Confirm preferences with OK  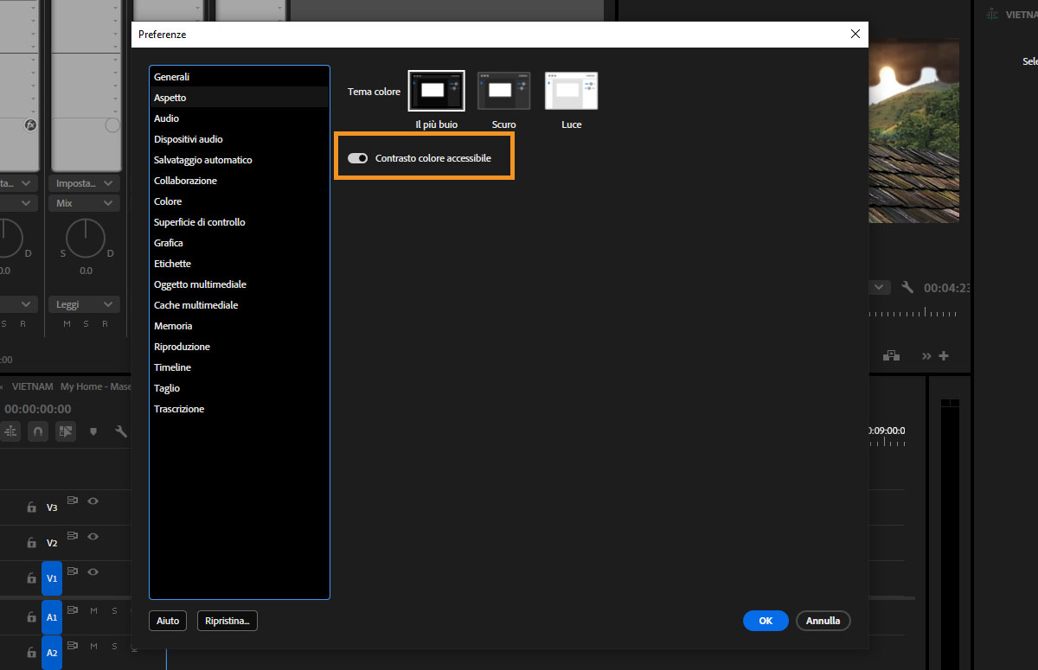[766, 621]
